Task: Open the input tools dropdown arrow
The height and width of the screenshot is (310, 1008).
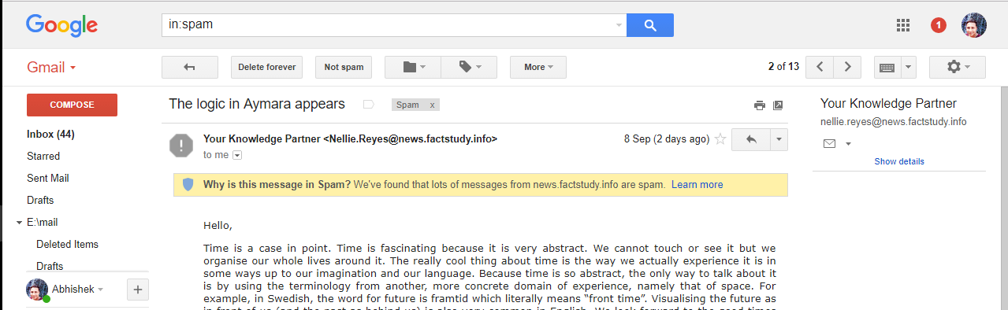Action: pos(909,67)
